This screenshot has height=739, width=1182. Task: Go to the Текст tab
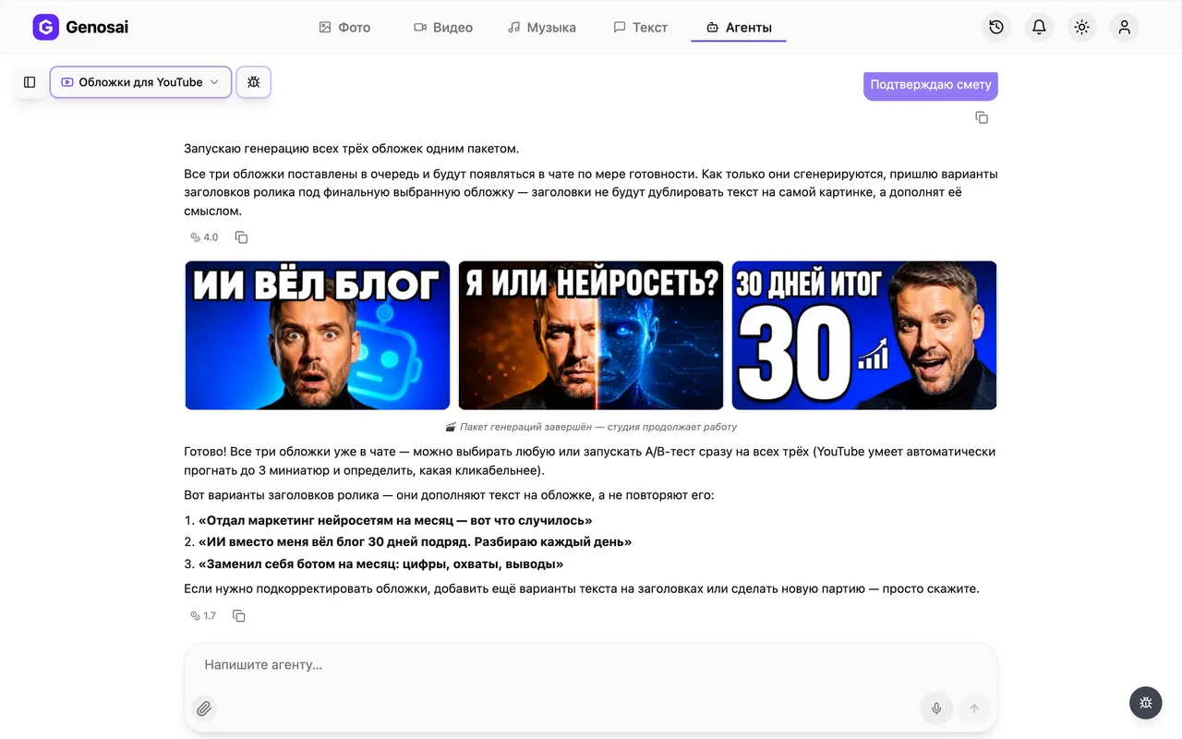coord(641,28)
